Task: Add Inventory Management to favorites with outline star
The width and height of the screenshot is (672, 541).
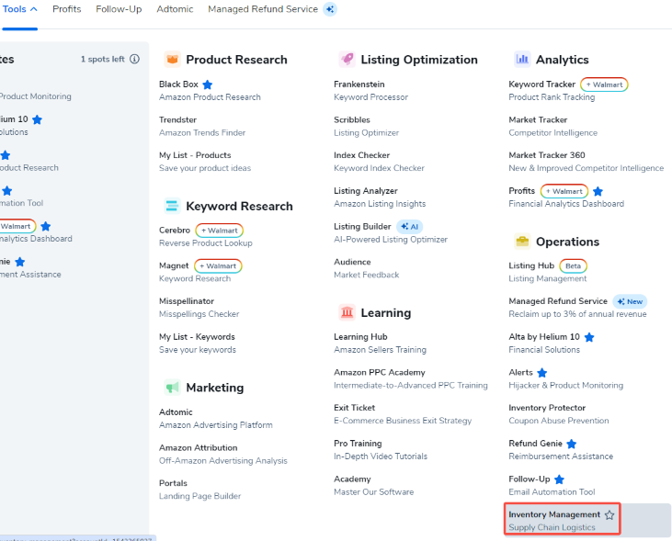Action: point(609,515)
